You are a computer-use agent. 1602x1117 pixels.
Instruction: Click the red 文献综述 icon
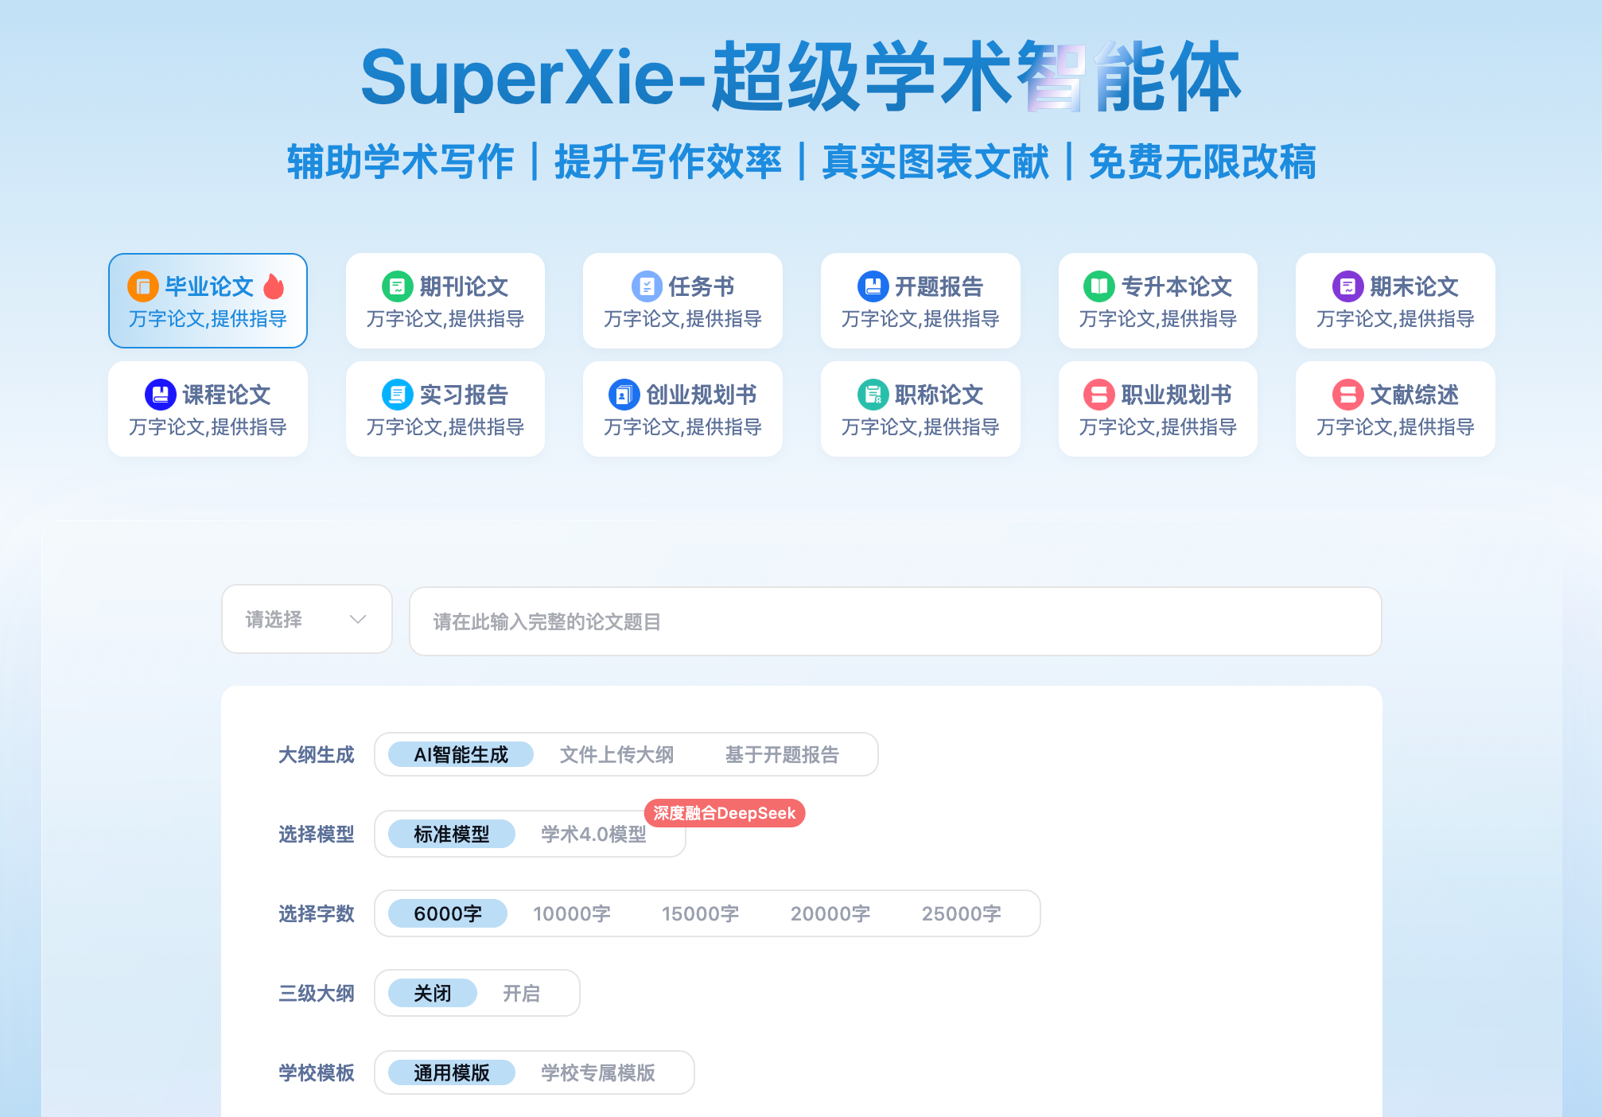1347,395
